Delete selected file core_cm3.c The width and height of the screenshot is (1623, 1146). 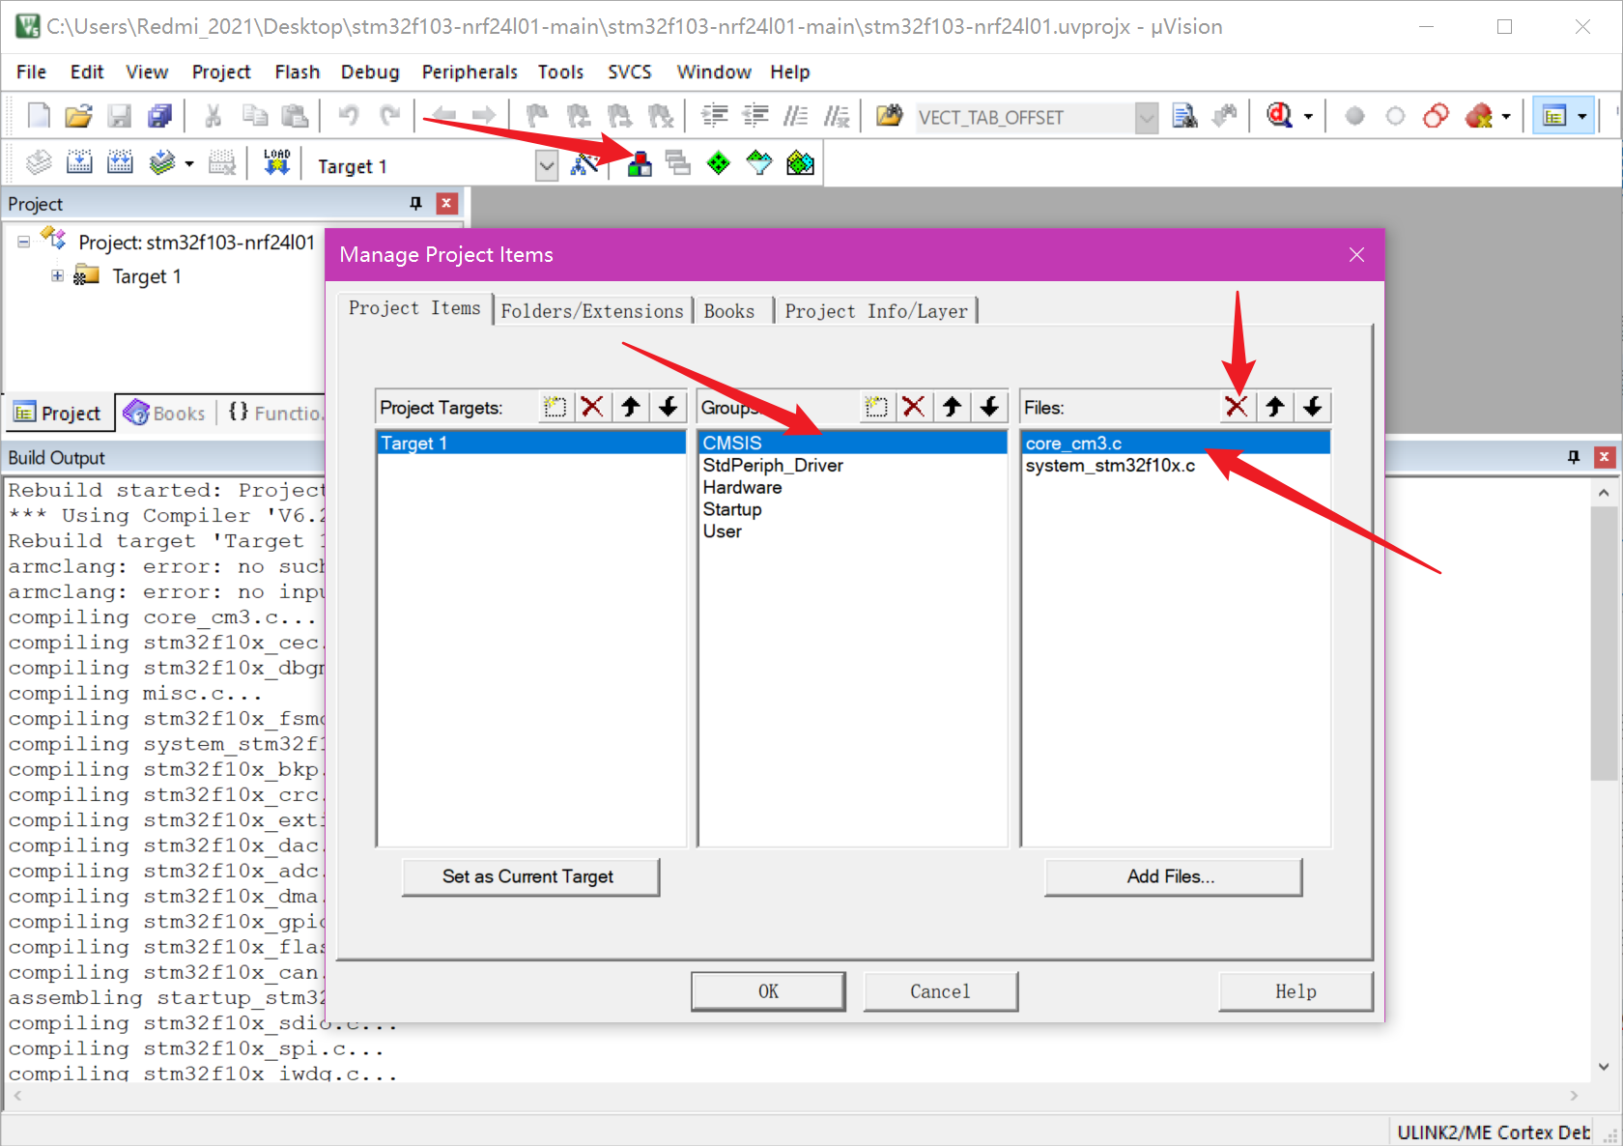coord(1237,407)
